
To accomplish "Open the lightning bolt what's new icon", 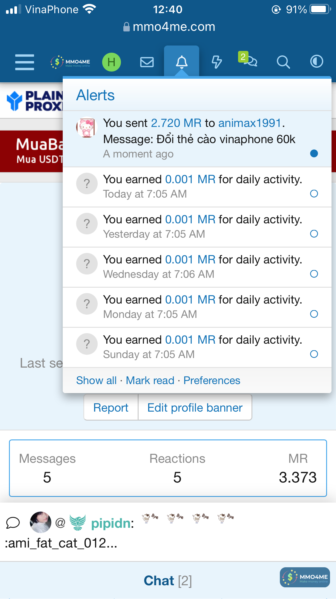I will [217, 62].
